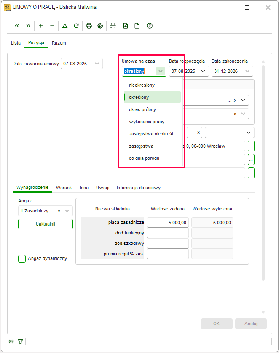This screenshot has width=279, height=353.
Task: Select 'okres próbny' contract type
Action: point(152,109)
